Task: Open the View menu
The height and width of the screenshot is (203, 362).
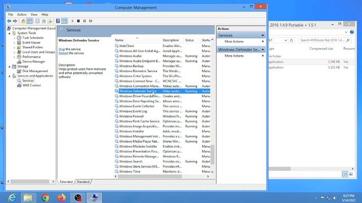Action: 34,15
